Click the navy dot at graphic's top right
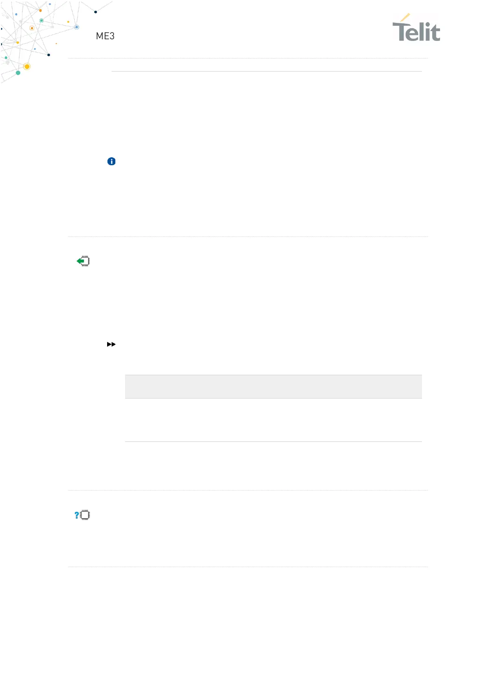This screenshot has width=487, height=689. click(x=96, y=12)
